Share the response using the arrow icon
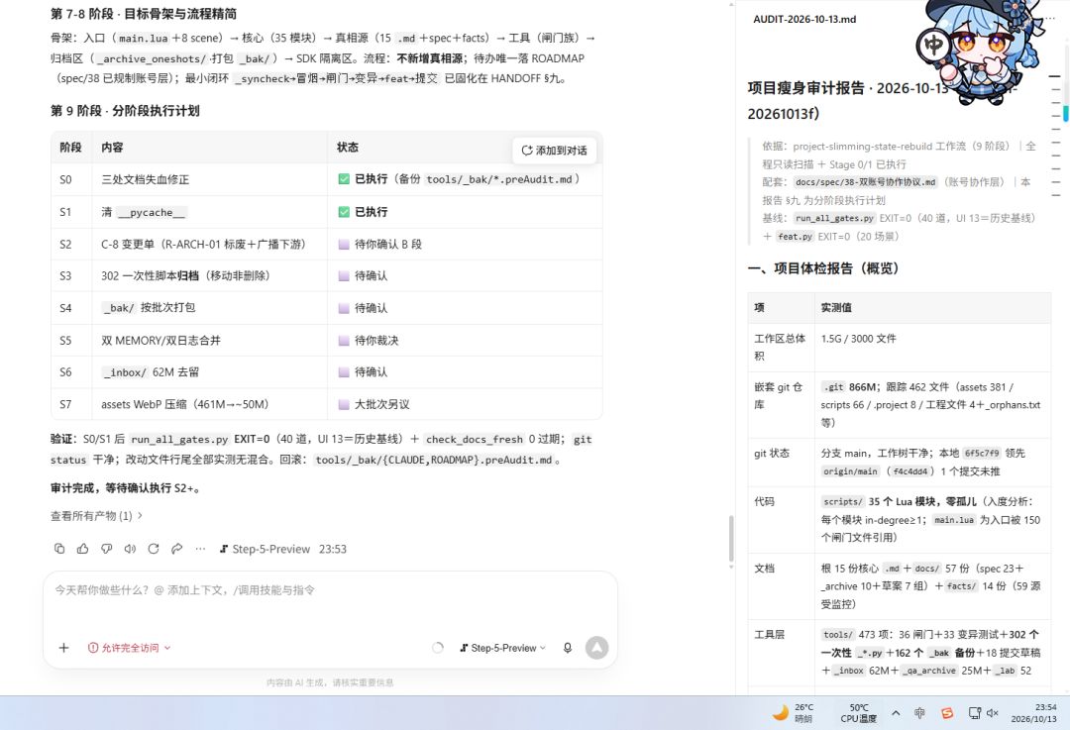The width and height of the screenshot is (1070, 730). pyautogui.click(x=176, y=549)
